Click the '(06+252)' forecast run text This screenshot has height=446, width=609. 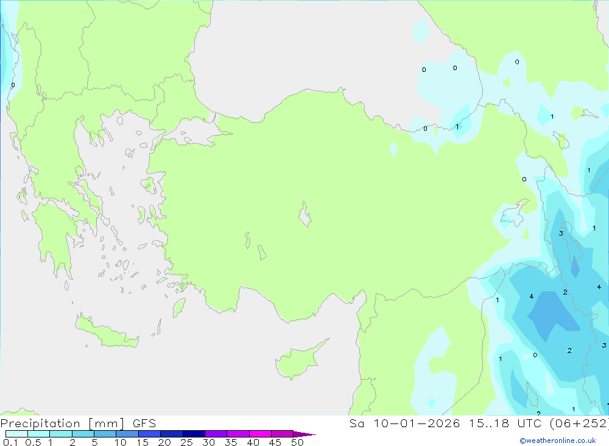pyautogui.click(x=579, y=423)
